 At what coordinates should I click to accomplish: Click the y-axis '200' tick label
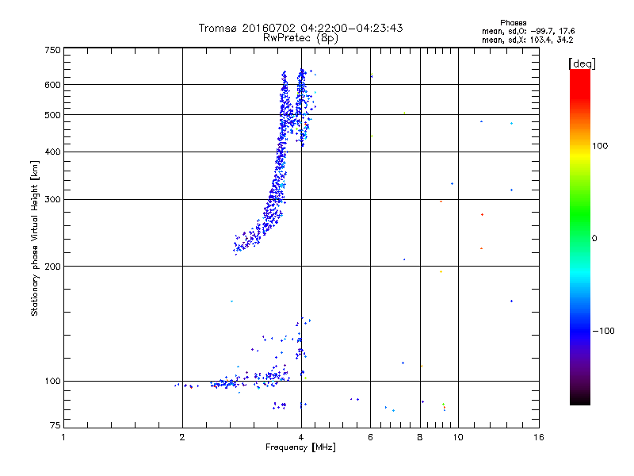52,267
